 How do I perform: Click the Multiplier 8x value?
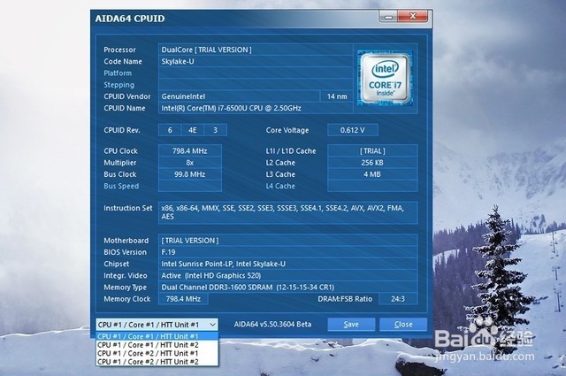click(x=190, y=163)
